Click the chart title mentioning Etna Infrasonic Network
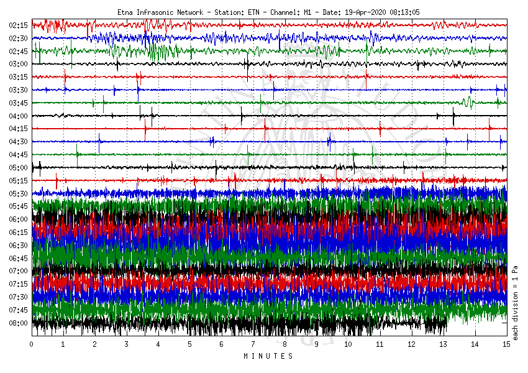Viewport: 528px width, 373px height. 268,12
